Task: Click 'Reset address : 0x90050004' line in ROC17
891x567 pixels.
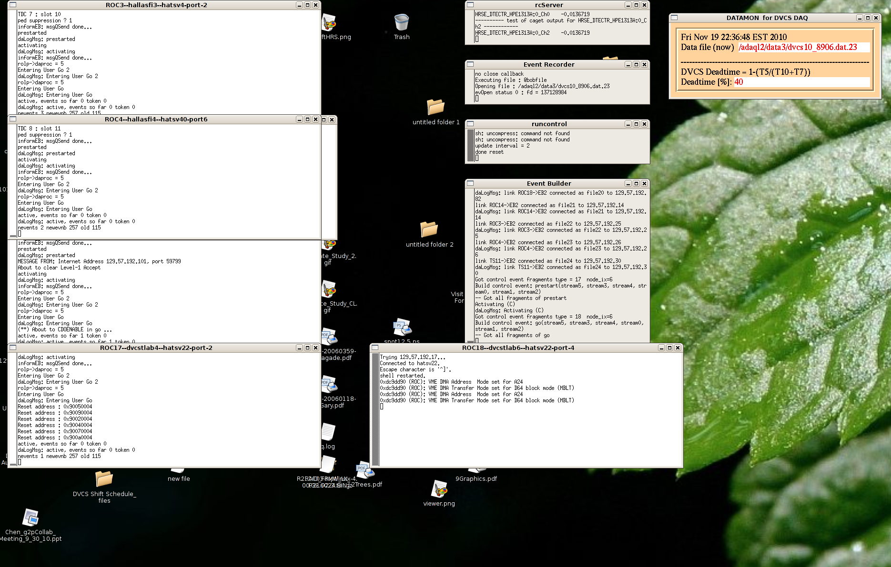Action: coord(55,407)
